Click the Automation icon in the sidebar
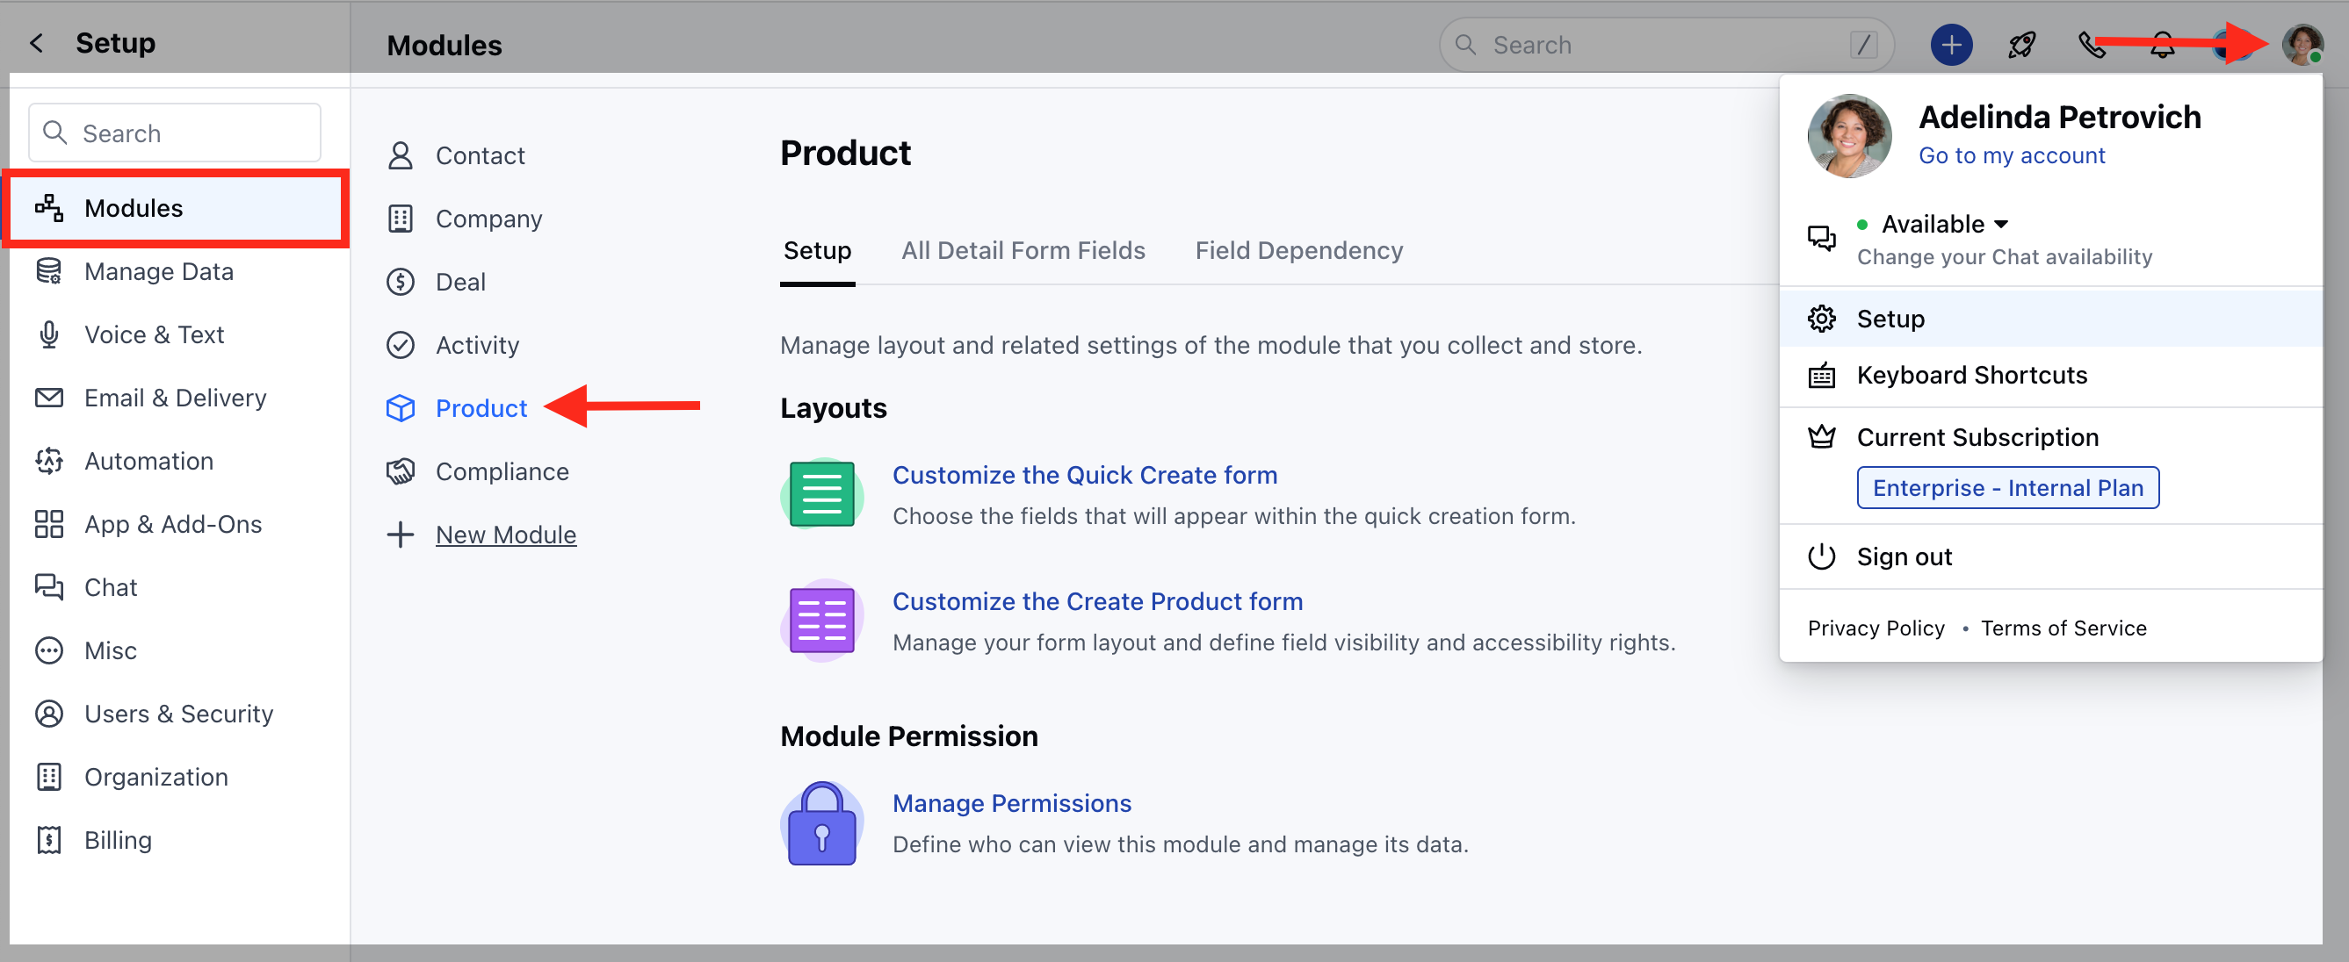The image size is (2349, 962). 48,460
